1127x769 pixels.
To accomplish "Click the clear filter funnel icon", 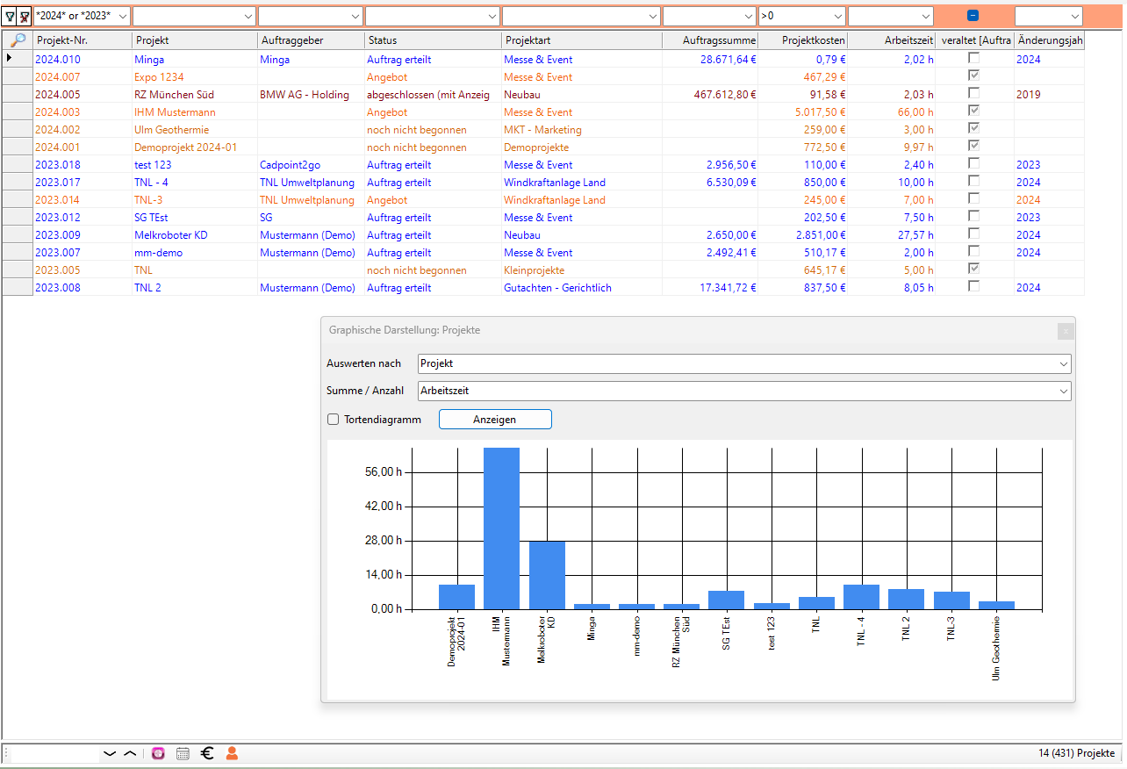I will coord(25,16).
